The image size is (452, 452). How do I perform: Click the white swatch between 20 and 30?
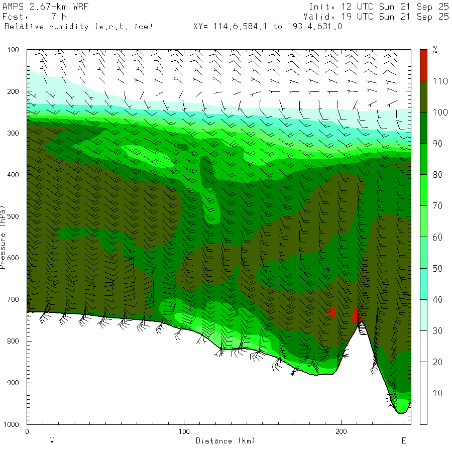(x=423, y=346)
